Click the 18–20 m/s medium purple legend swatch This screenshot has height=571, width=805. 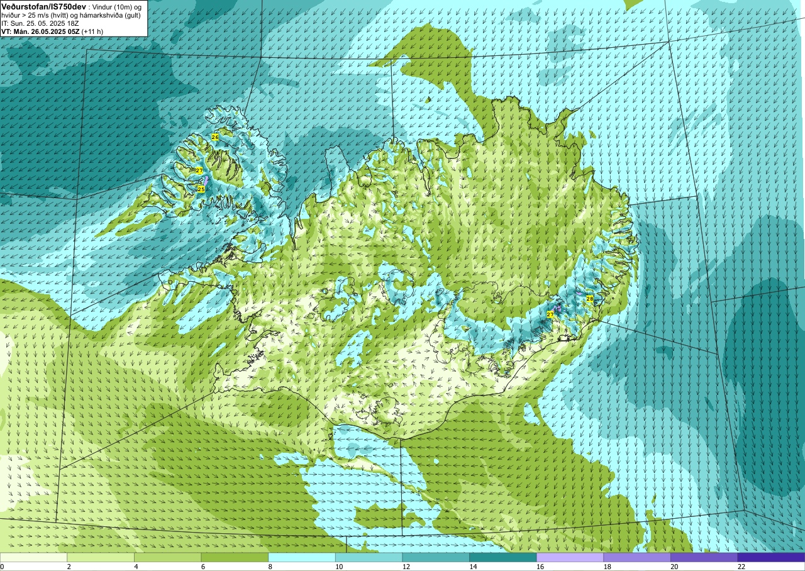click(637, 557)
